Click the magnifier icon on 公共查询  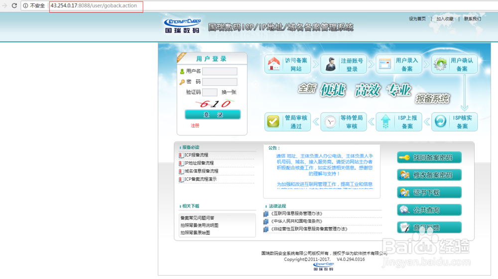click(404, 210)
